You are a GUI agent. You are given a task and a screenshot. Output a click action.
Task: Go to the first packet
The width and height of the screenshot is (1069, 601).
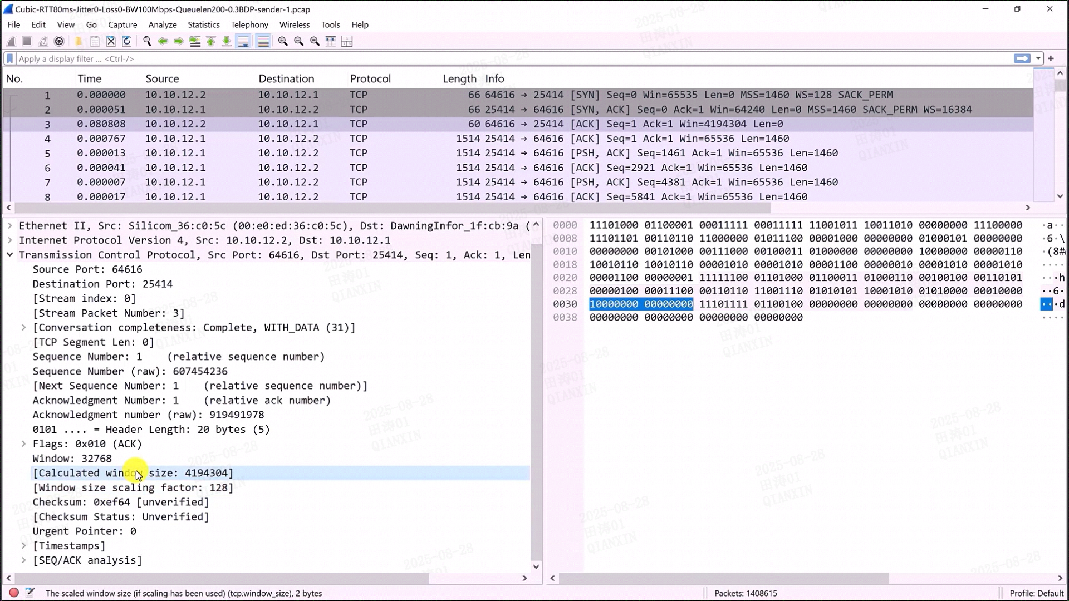(x=211, y=41)
